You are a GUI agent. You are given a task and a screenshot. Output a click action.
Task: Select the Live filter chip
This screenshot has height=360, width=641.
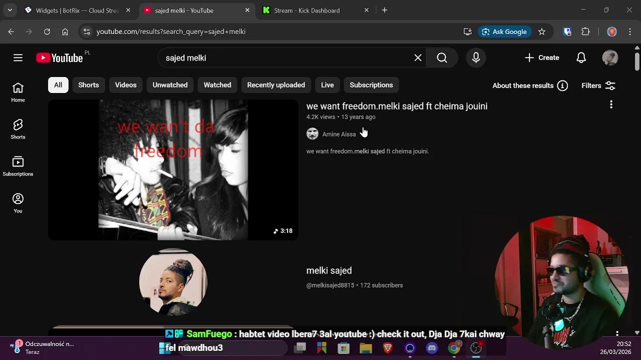pos(328,85)
